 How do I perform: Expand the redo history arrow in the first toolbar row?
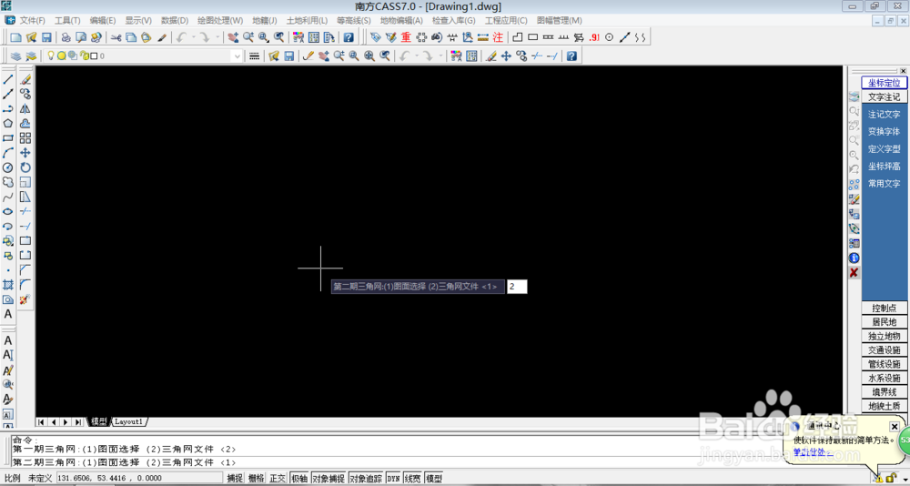tap(217, 37)
